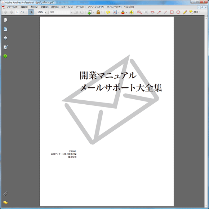This screenshot has width=209, height=209.
Task: Select the rectangle drawing tool
Action: (172, 12)
